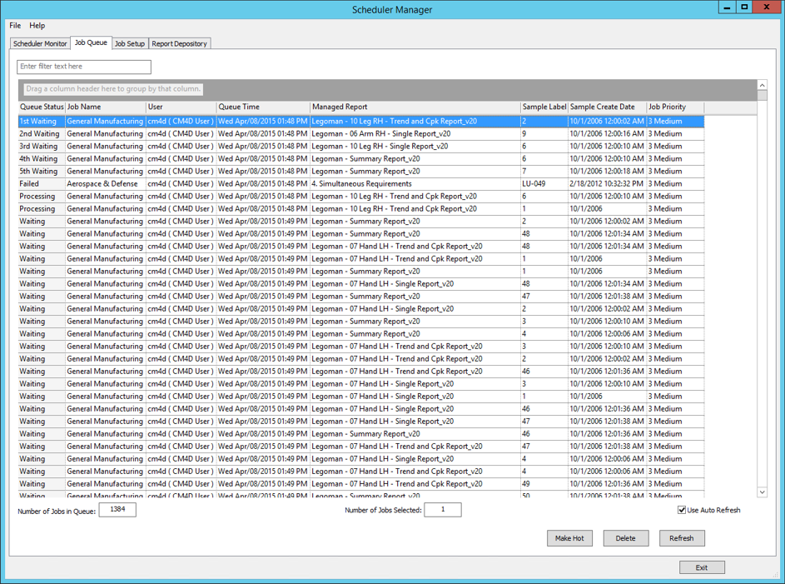Open the Help menu
This screenshot has height=584, width=785.
pyautogui.click(x=37, y=25)
